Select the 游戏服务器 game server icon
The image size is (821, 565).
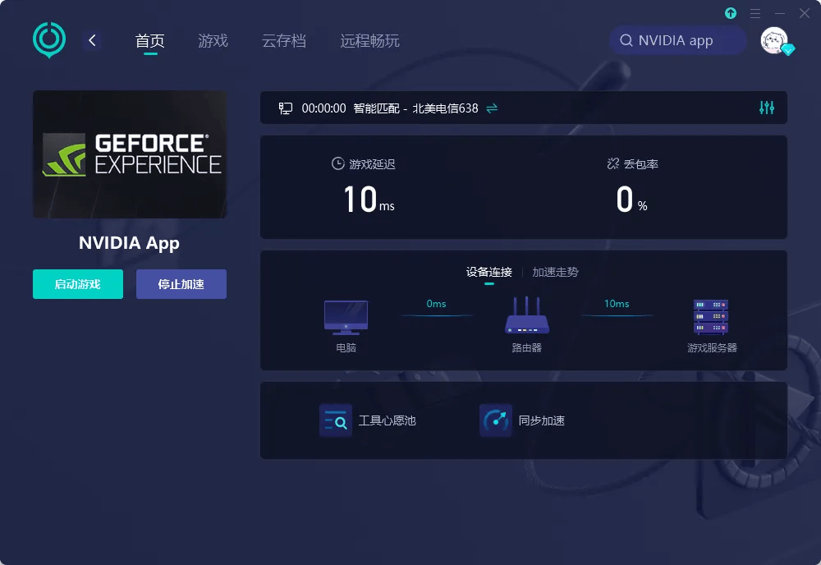coord(710,317)
